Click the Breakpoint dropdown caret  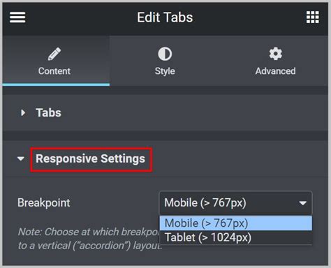pos(302,203)
